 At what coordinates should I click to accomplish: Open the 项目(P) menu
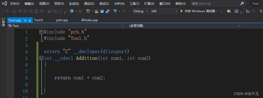click(59, 4)
